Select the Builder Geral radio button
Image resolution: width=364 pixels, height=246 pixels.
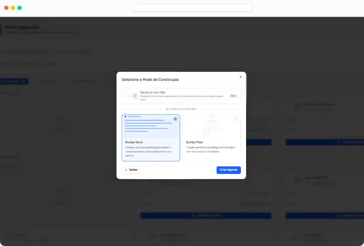(175, 119)
